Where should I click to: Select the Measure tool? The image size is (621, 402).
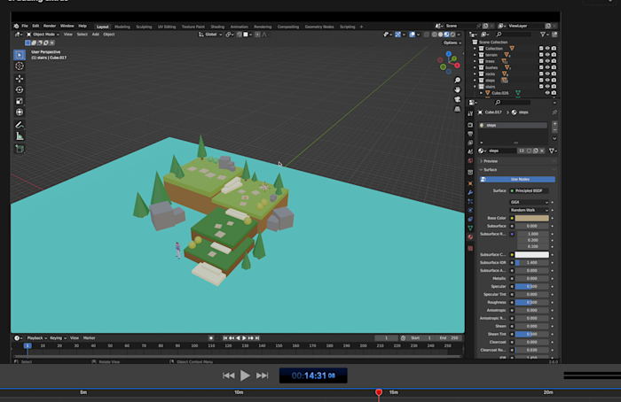pyautogui.click(x=20, y=136)
